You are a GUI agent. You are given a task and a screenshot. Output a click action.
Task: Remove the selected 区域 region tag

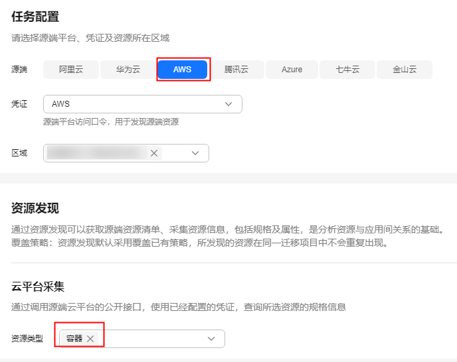pos(154,153)
